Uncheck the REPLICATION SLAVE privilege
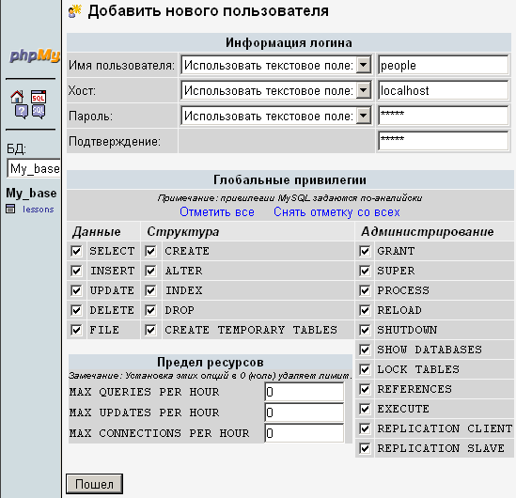This screenshot has height=498, width=516. (x=365, y=448)
